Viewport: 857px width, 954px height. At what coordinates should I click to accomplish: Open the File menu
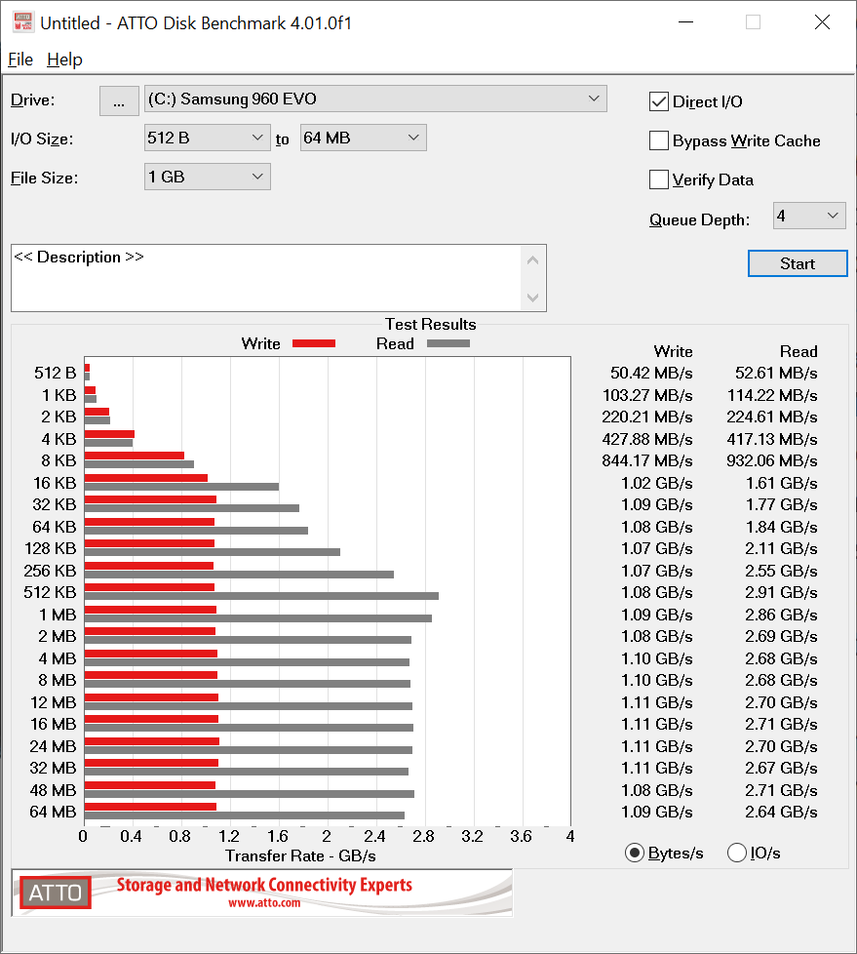pos(20,60)
